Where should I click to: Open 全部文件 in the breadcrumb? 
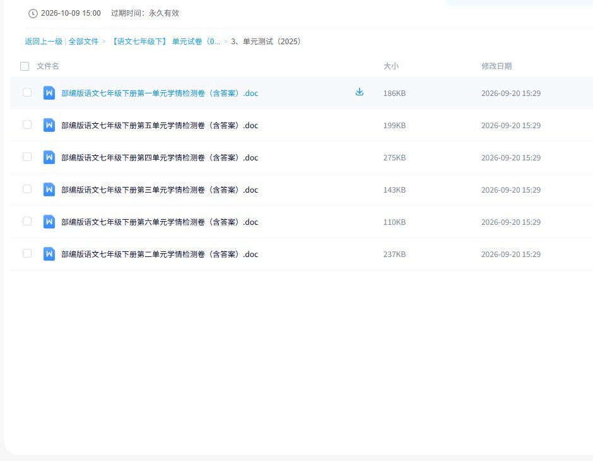coord(83,42)
